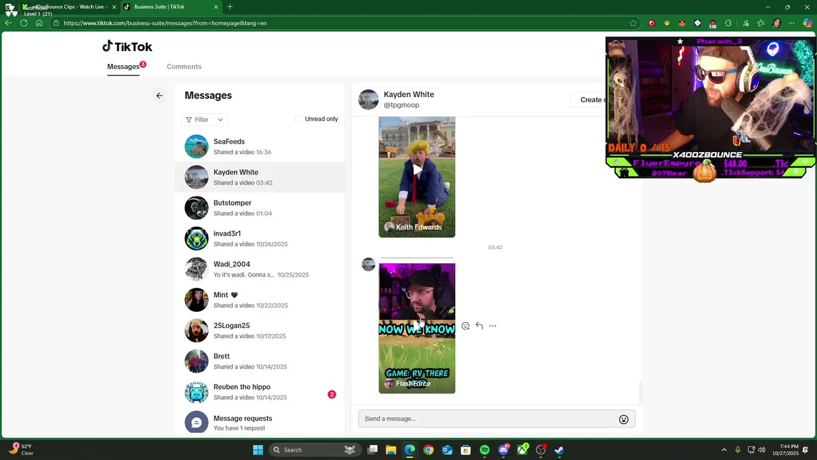Open the Butstomper conversation
Viewport: 817px width, 460px height.
260,208
